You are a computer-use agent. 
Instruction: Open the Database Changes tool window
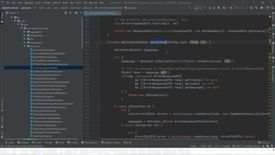(x=111, y=143)
